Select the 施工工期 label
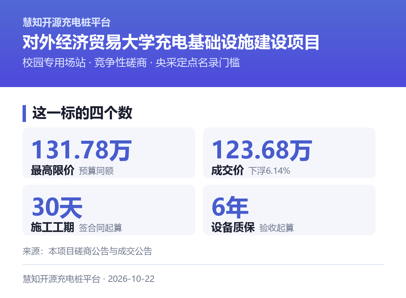The width and height of the screenshot is (406, 298). pos(53,227)
